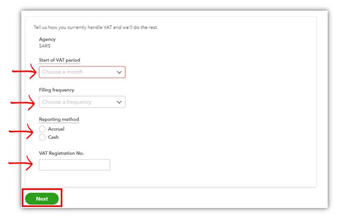Click the Filing frequency label

[x=56, y=90]
